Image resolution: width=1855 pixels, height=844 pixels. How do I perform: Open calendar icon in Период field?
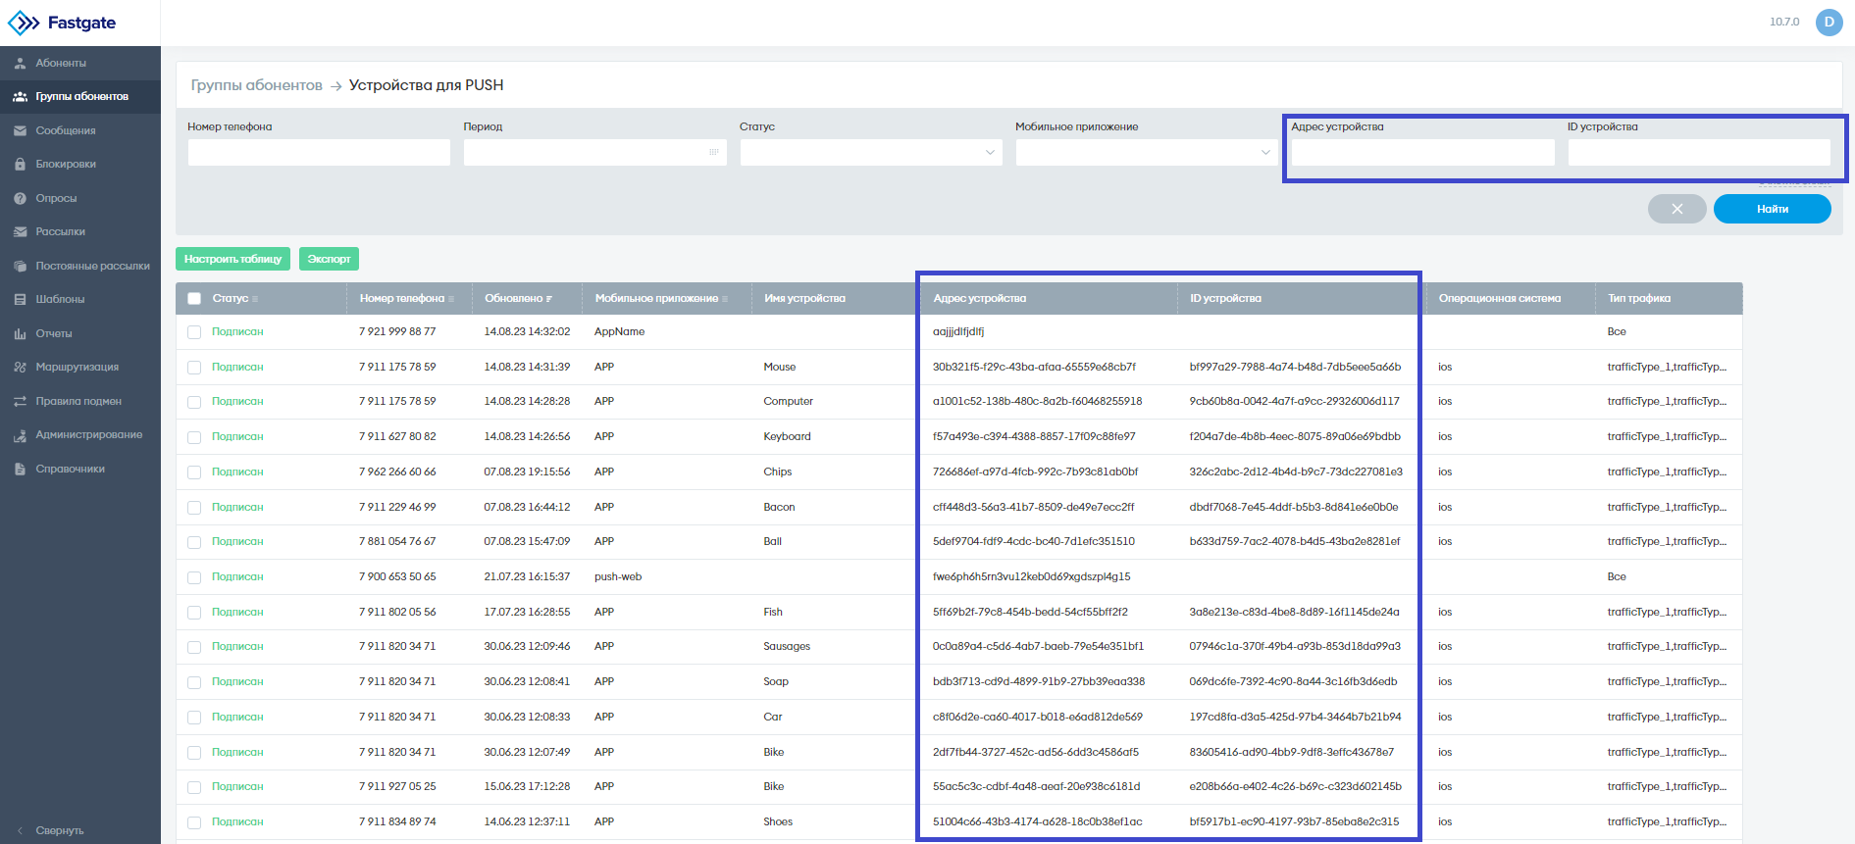tap(713, 152)
